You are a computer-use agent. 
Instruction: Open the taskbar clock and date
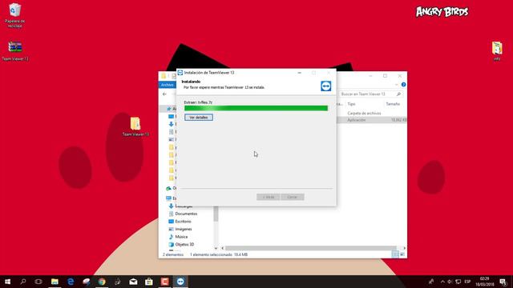(484, 282)
